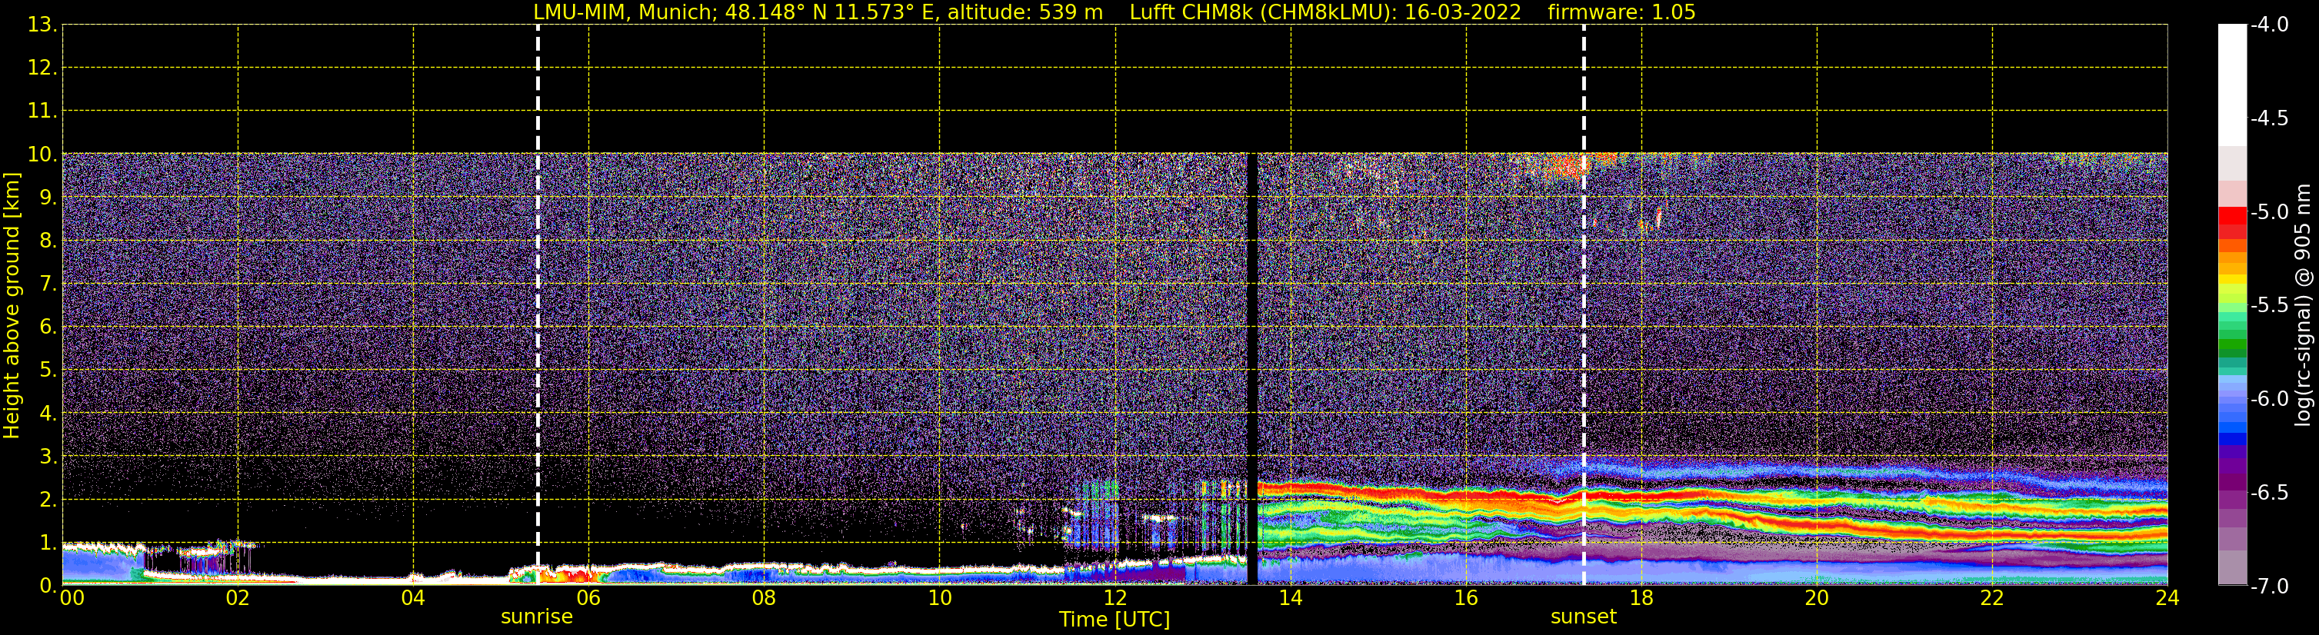The image size is (2319, 635).
Task: Click the time-axis tick label '08'
Action: (x=765, y=598)
